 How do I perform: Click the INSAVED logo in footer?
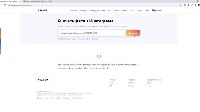42,80
